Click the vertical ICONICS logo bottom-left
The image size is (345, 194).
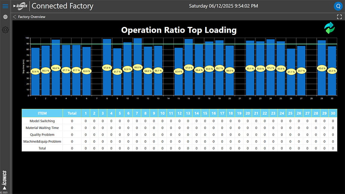[5, 180]
